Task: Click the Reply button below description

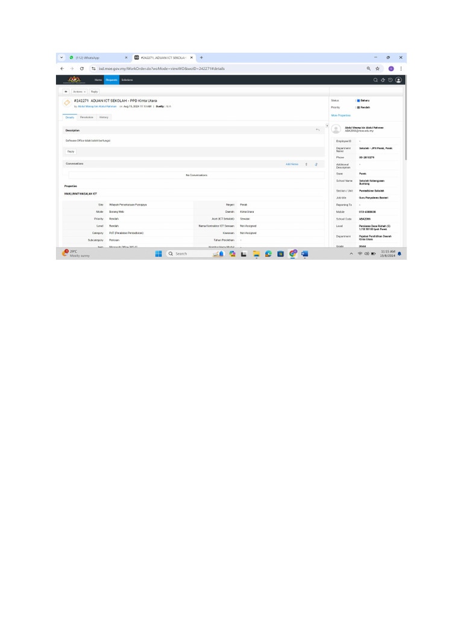Action: 71,151
